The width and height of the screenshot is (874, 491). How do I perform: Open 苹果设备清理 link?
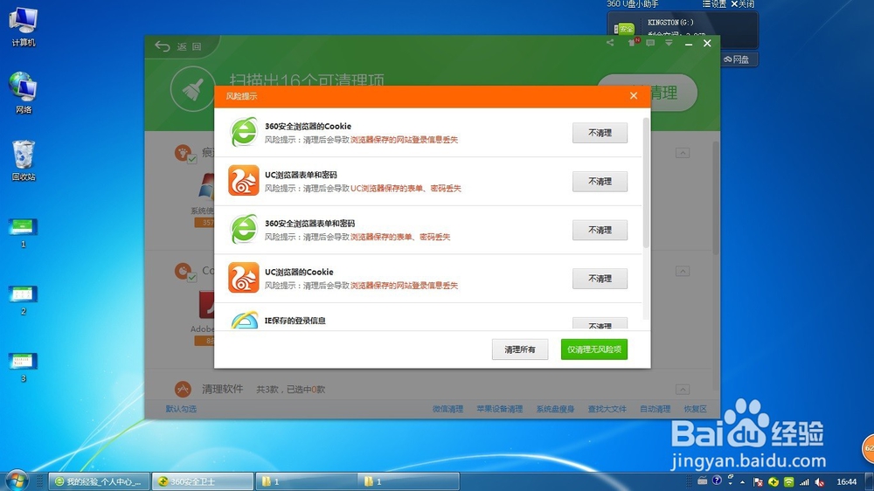coord(499,409)
